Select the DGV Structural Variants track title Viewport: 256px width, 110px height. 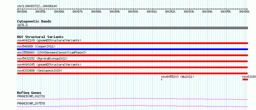(40, 37)
